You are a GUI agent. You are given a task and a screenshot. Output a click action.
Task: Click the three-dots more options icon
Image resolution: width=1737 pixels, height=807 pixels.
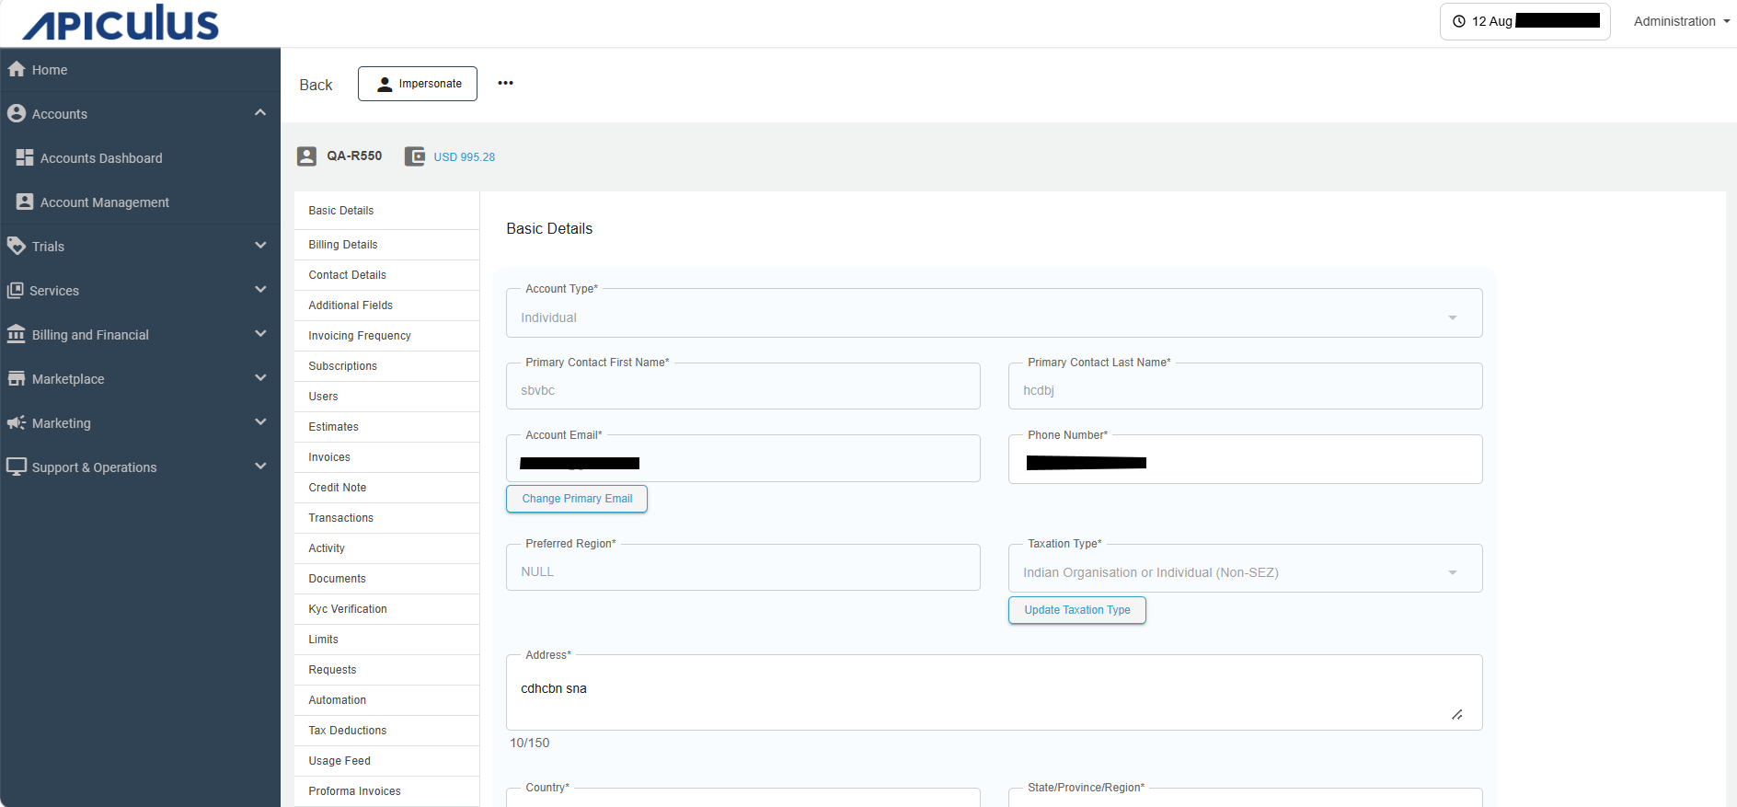[x=505, y=83]
